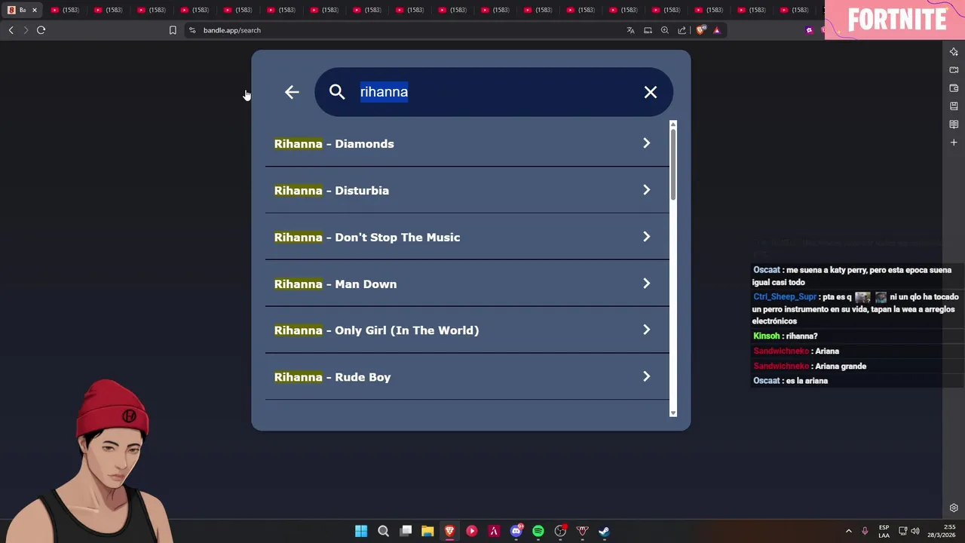Click the results list scrollbar up arrow
The width and height of the screenshot is (965, 543).
[673, 124]
